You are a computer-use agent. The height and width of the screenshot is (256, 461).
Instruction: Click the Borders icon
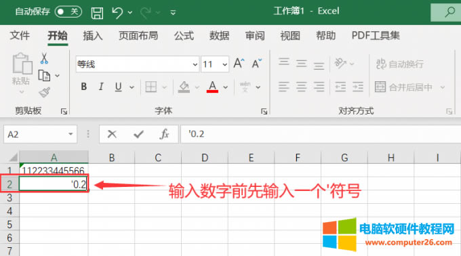coord(151,87)
